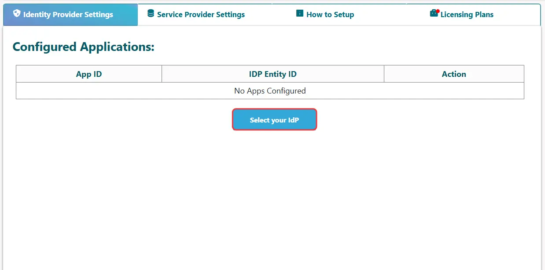Select the No Apps Configured table row

270,91
